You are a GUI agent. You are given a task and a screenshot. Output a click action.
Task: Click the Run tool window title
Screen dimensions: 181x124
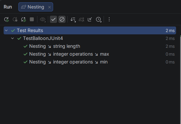(x=8, y=7)
